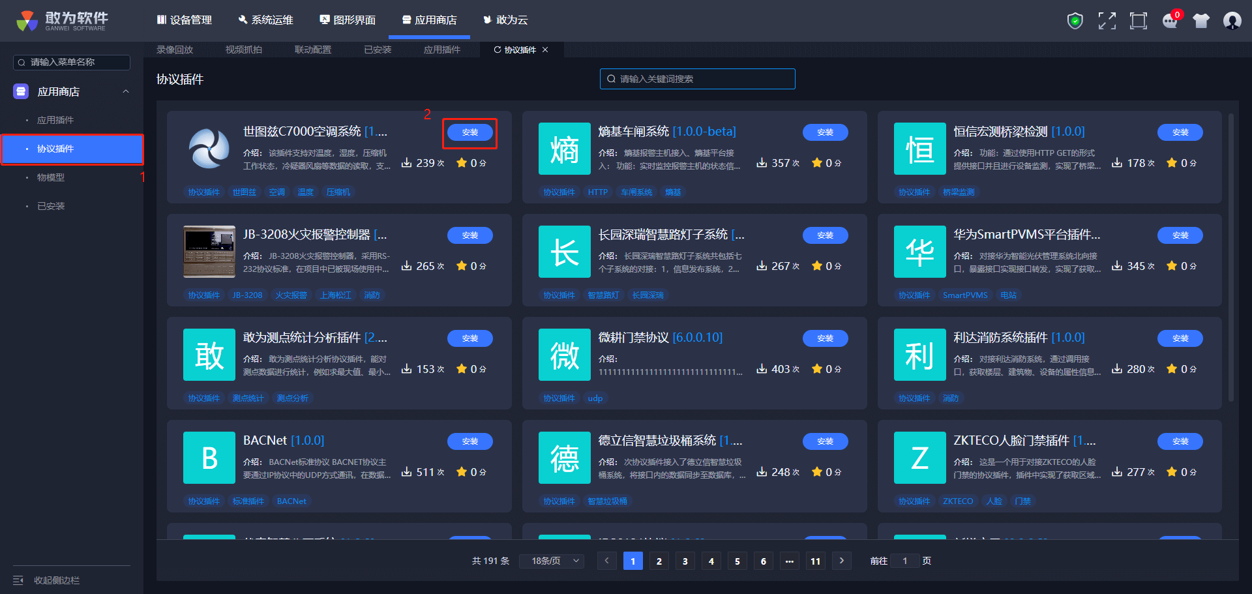This screenshot has width=1252, height=594.
Task: Open the theme skin shirt icon
Action: [1201, 21]
